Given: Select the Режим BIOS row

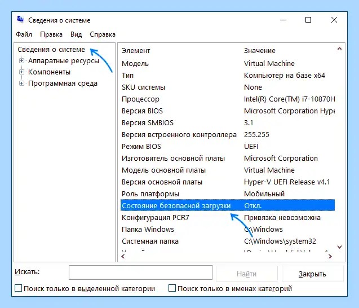Looking at the screenshot, I should pyautogui.click(x=228, y=147).
